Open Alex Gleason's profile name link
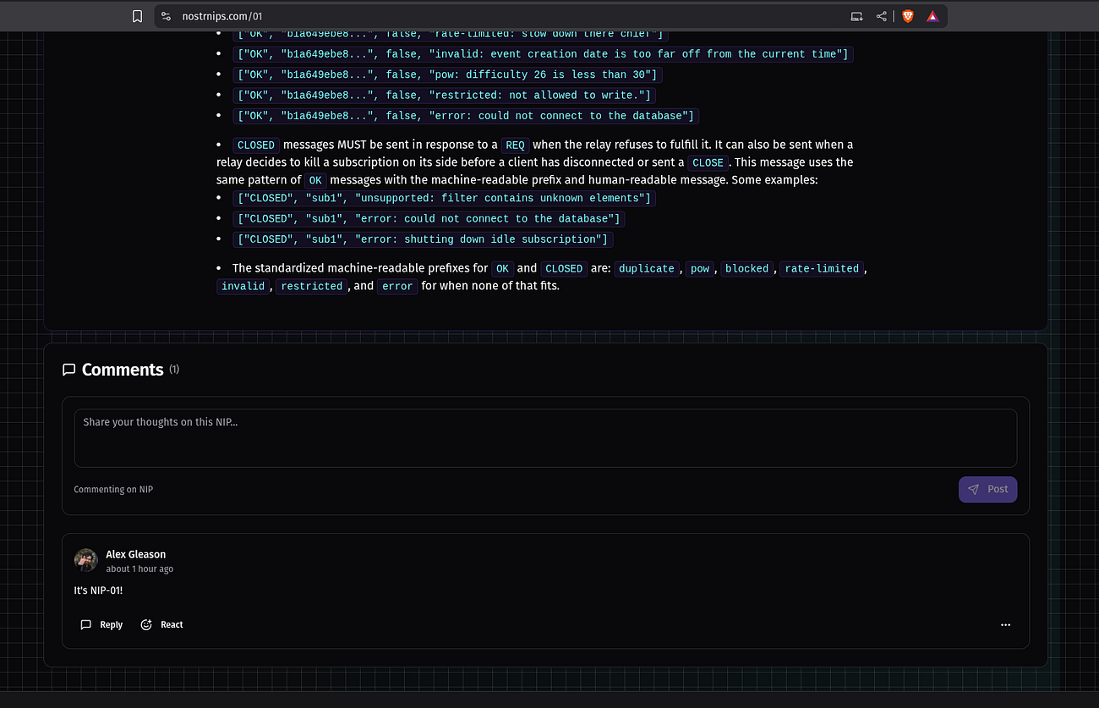1099x708 pixels. point(136,554)
